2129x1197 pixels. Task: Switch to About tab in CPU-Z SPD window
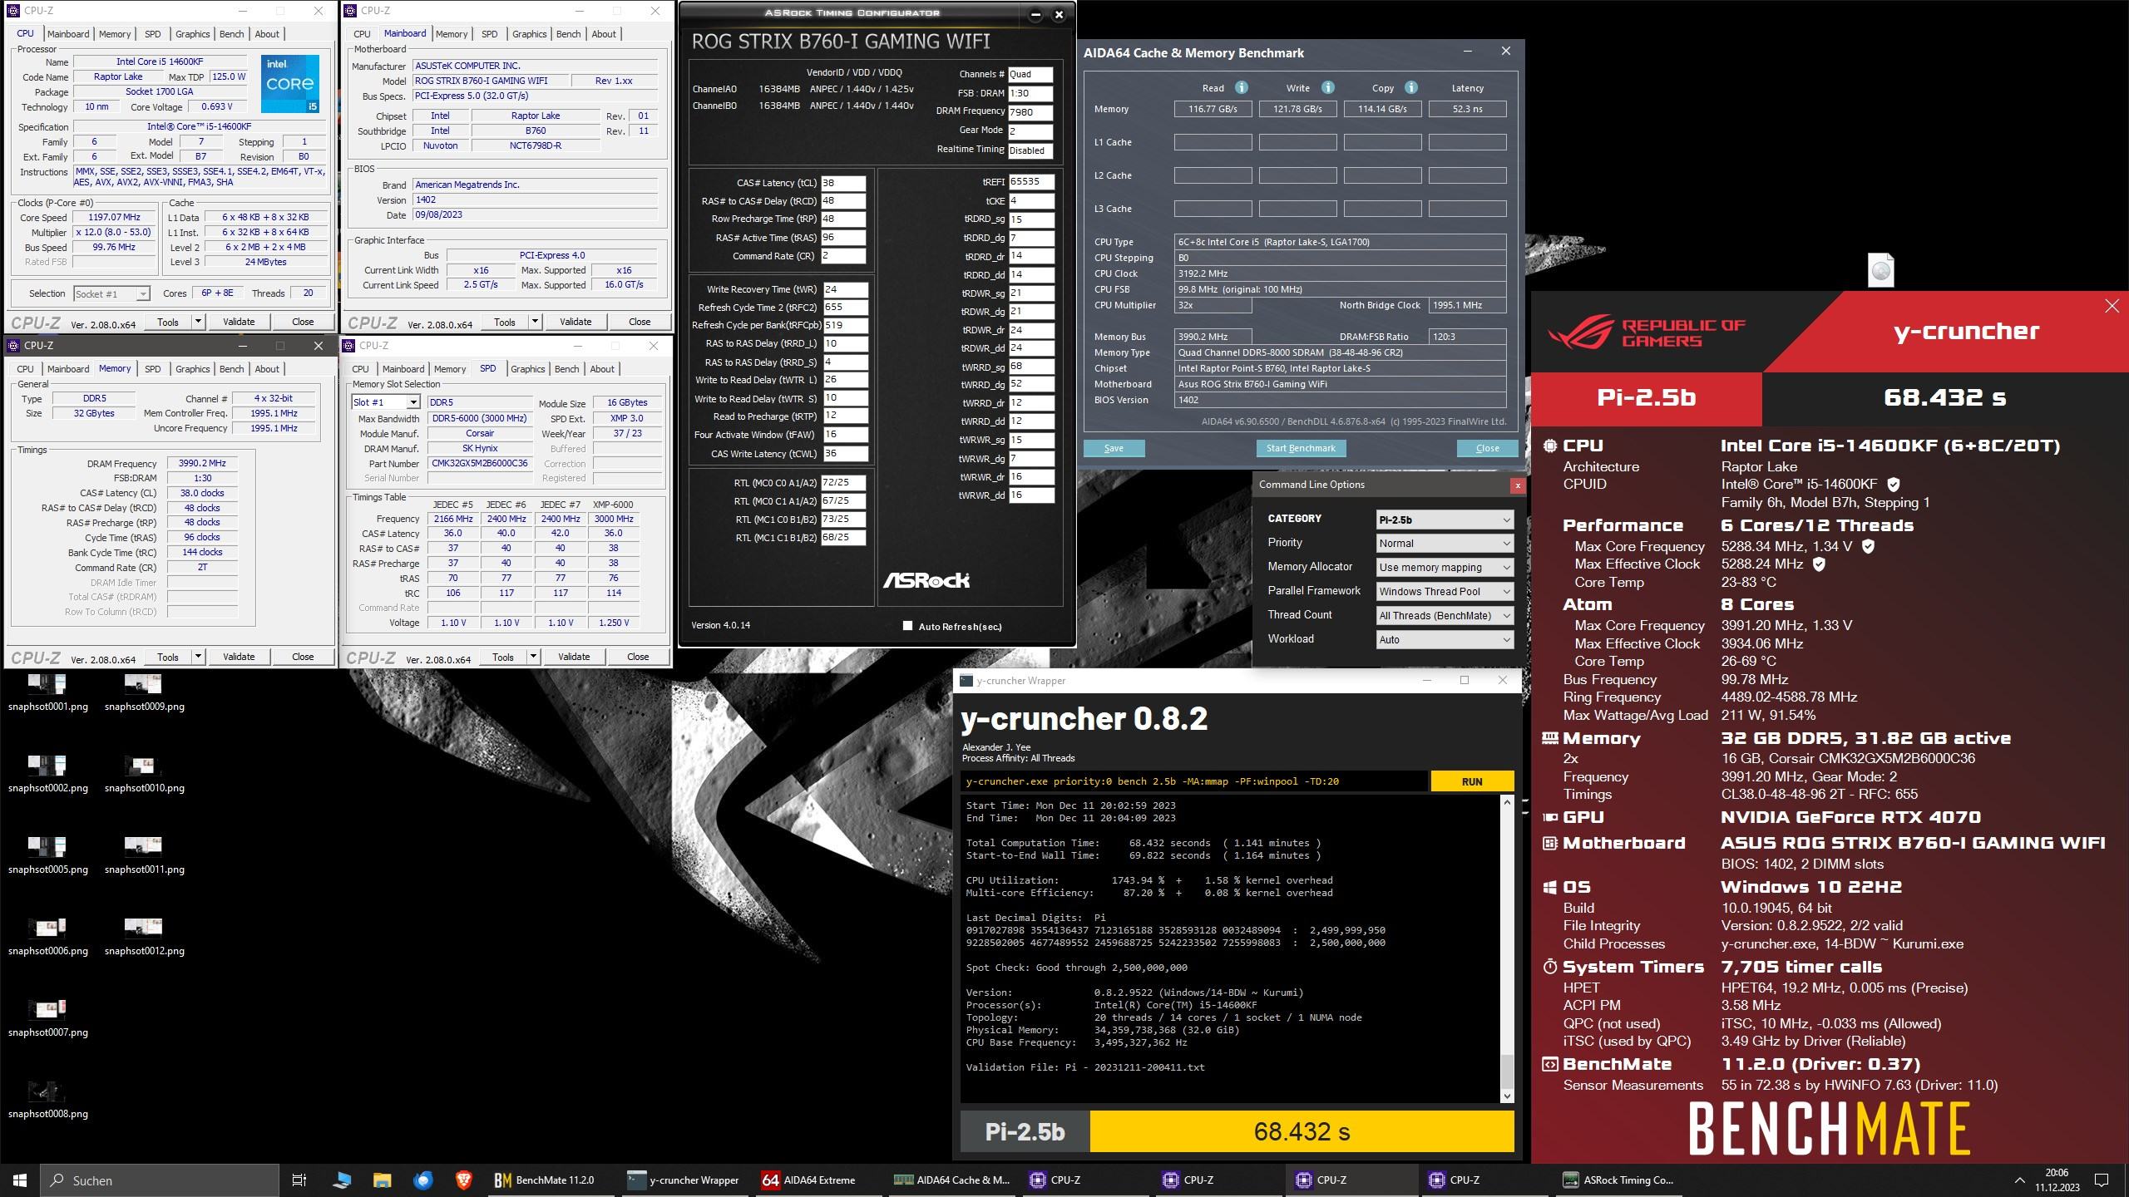click(602, 369)
